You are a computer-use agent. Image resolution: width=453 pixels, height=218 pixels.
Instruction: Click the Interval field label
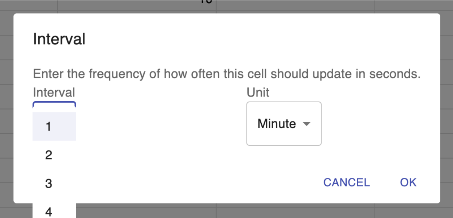[54, 92]
